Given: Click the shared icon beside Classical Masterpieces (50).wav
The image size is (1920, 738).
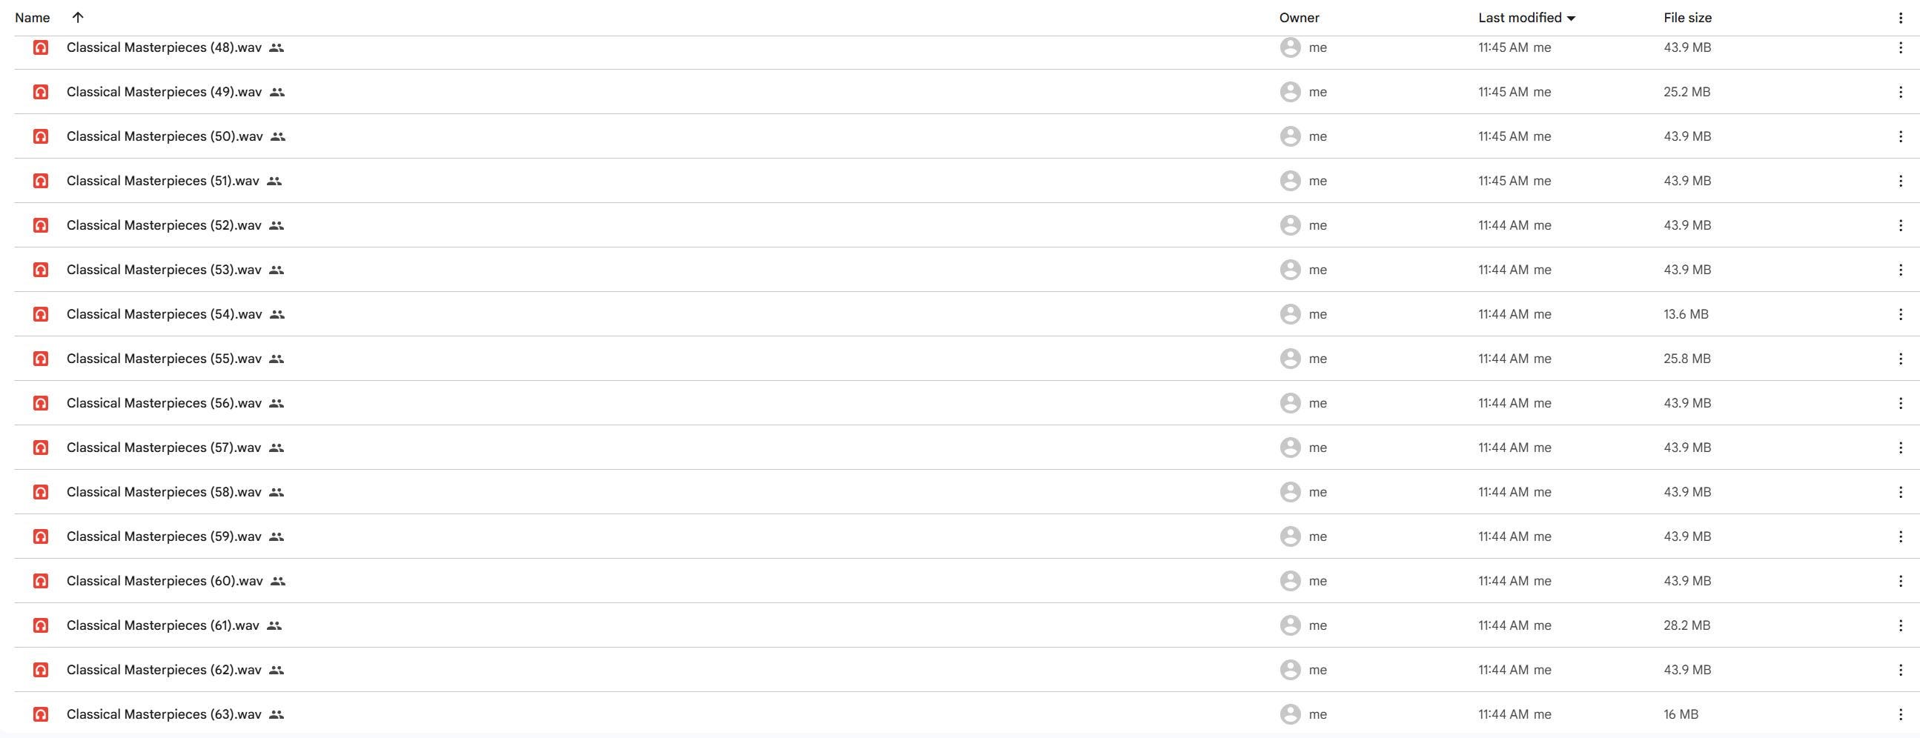Looking at the screenshot, I should pyautogui.click(x=278, y=137).
